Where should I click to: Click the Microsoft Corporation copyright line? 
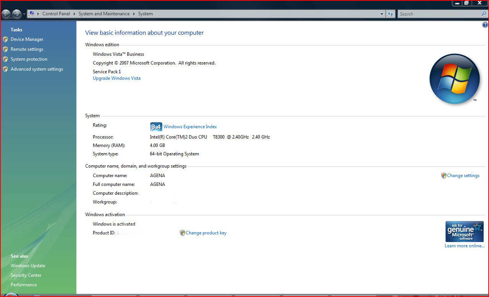point(154,63)
